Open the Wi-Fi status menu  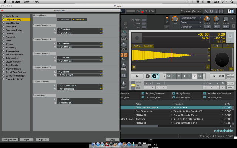tap(198, 2)
